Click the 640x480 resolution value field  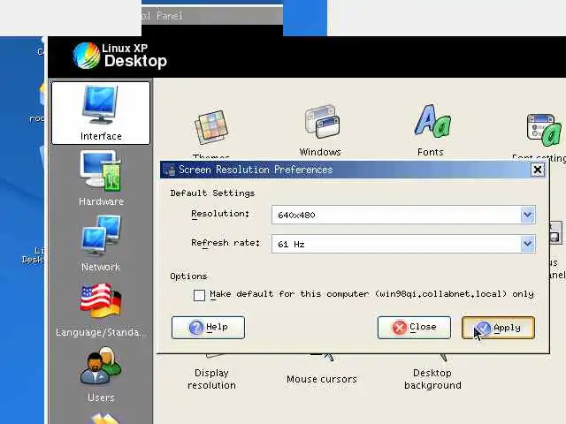click(x=403, y=215)
